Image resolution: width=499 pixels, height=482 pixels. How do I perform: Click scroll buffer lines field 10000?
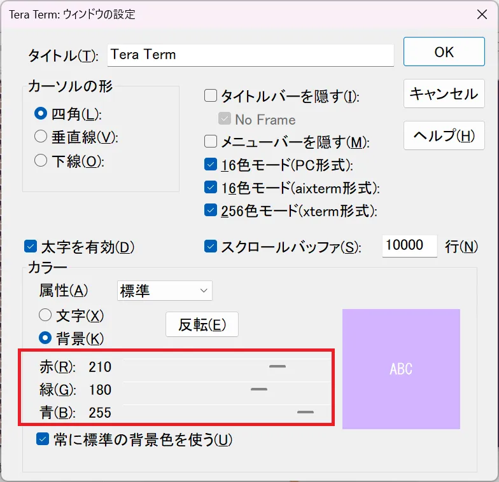coord(410,245)
